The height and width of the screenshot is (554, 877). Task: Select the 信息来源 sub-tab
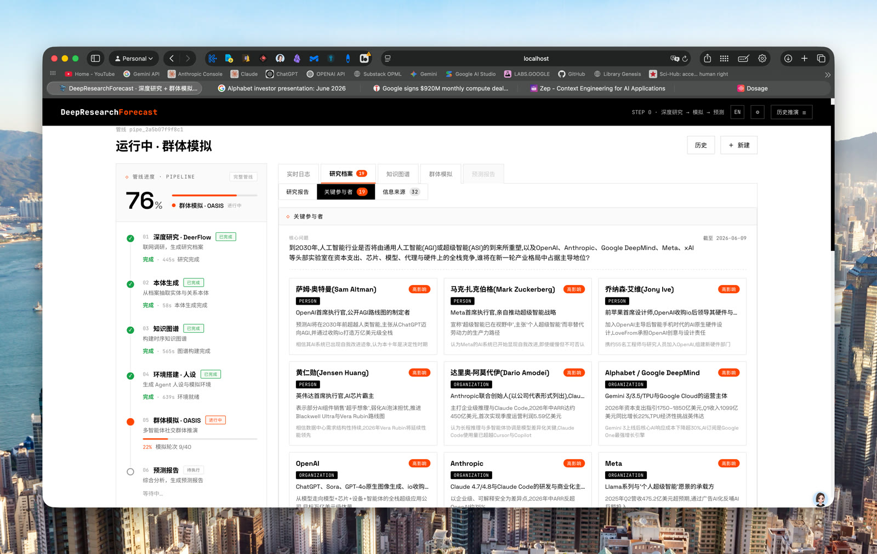click(401, 192)
